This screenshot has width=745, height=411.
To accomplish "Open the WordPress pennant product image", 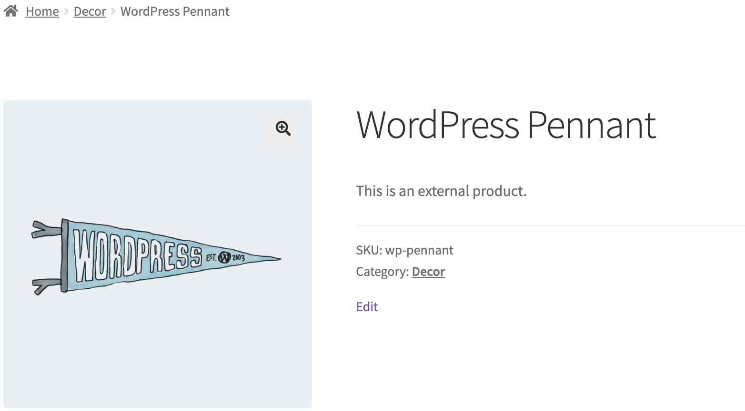I will (158, 254).
